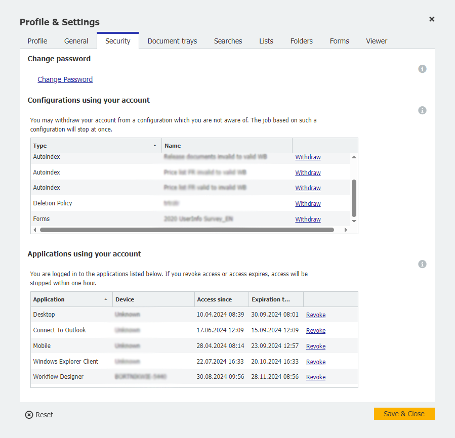Image resolution: width=455 pixels, height=438 pixels.
Task: Click down arrow on configurations vertical scrollbar
Action: coord(354,221)
